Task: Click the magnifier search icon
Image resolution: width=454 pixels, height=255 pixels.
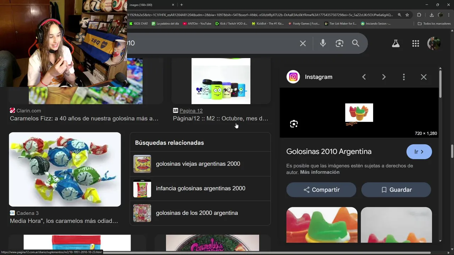Action: pyautogui.click(x=356, y=43)
